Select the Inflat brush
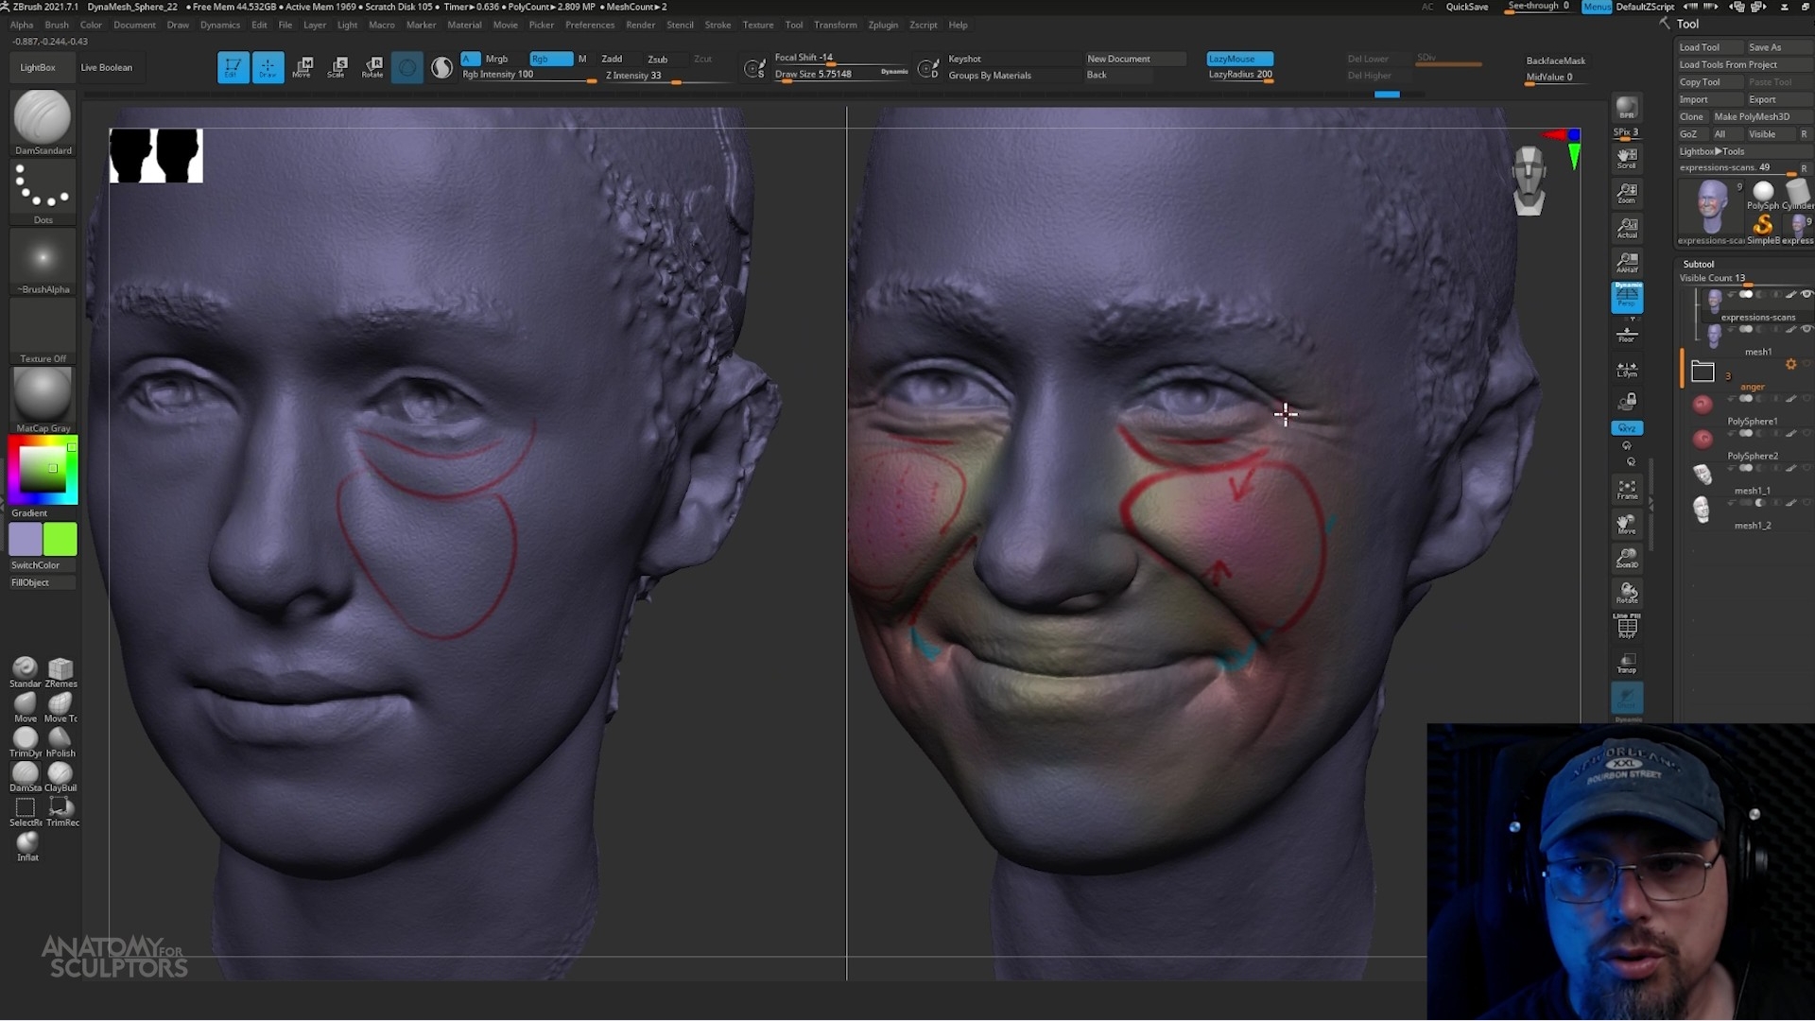The image size is (1815, 1021). pos(26,843)
